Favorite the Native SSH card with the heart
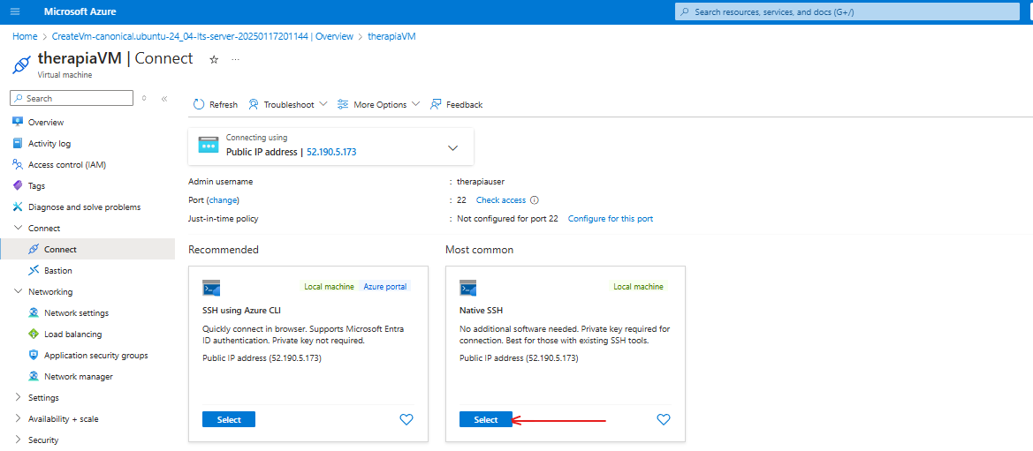This screenshot has height=451, width=1033. point(664,419)
